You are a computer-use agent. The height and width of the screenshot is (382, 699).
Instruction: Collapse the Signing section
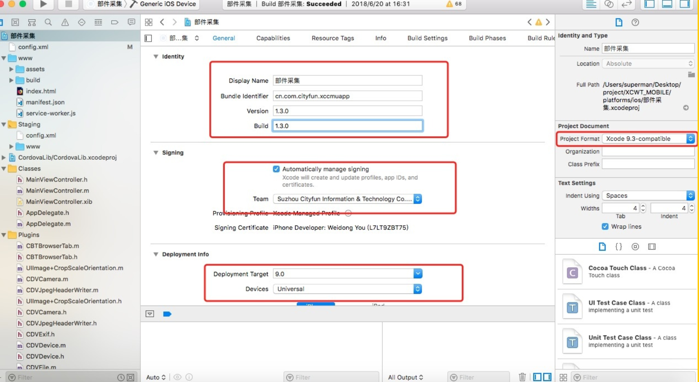click(156, 153)
